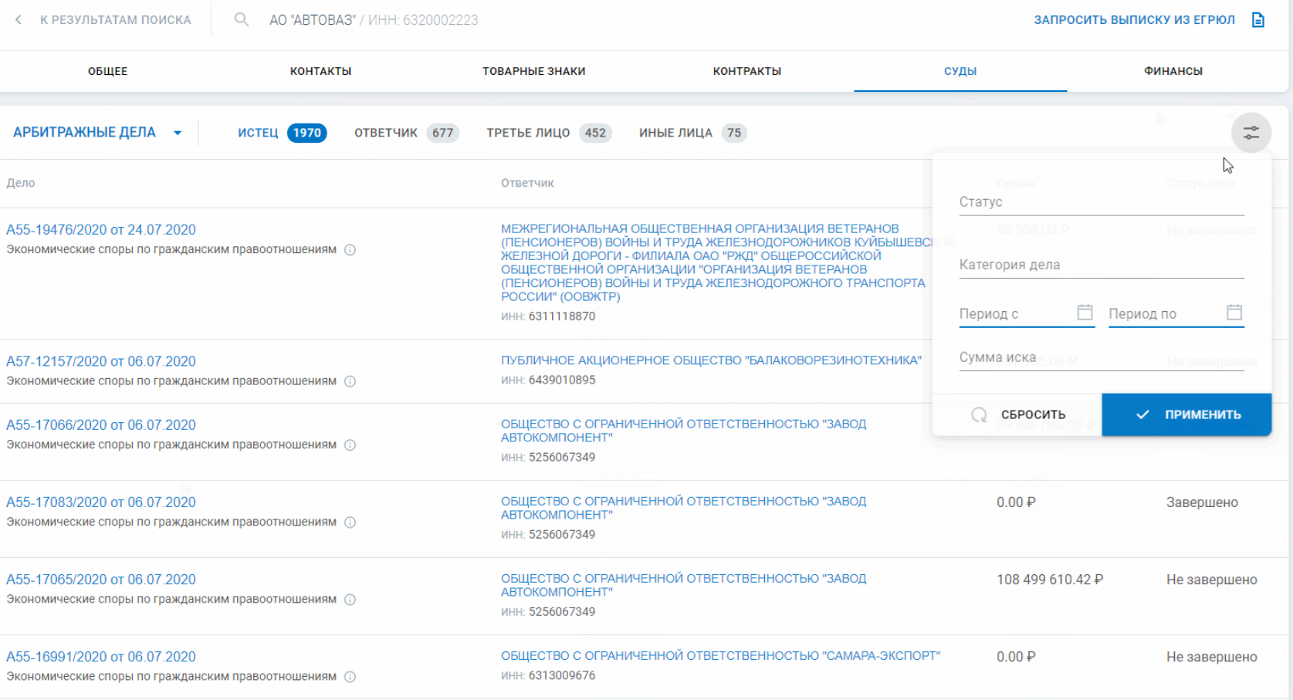Image resolution: width=1293 pixels, height=700 pixels.
Task: Open the 'Статус' filter dropdown
Action: (x=1101, y=202)
